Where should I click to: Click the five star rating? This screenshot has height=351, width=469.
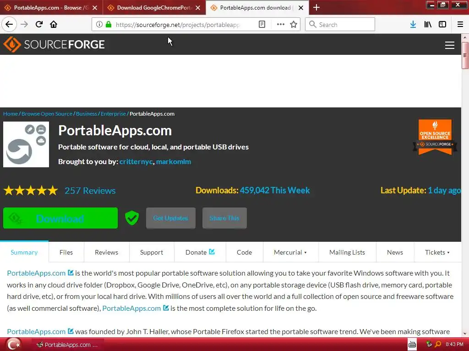31,191
